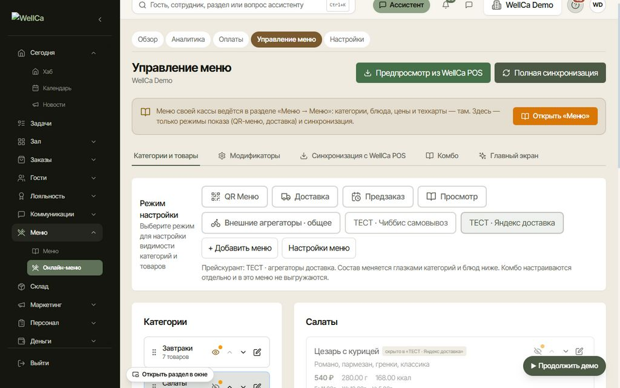This screenshot has height=388, width=620.
Task: Open Склад in the sidebar
Action: [x=57, y=287]
